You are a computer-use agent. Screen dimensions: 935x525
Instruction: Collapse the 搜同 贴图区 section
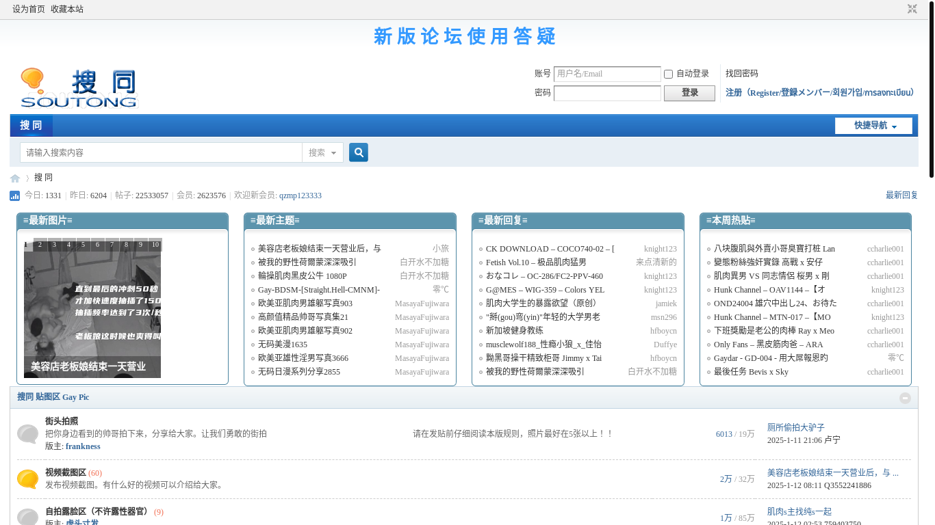905,398
